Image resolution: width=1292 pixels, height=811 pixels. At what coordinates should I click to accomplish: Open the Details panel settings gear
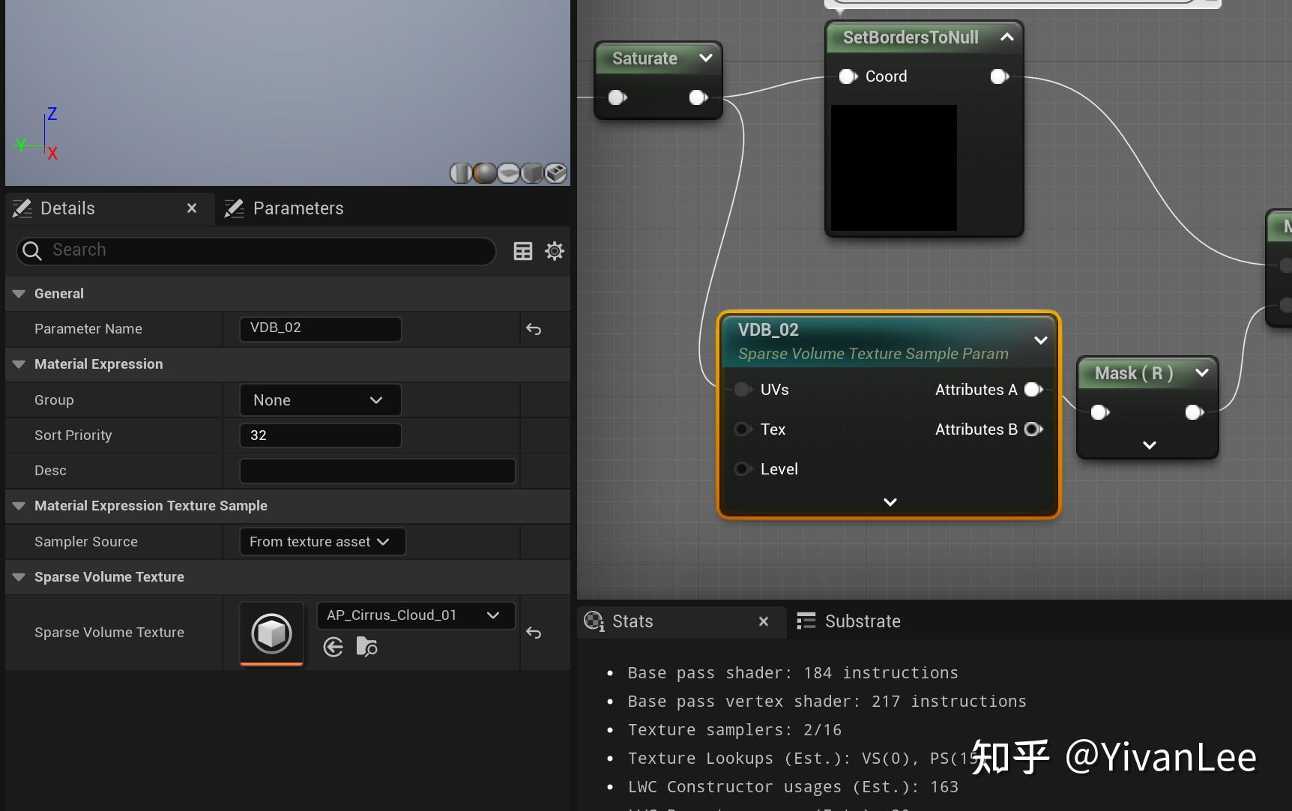tap(555, 250)
